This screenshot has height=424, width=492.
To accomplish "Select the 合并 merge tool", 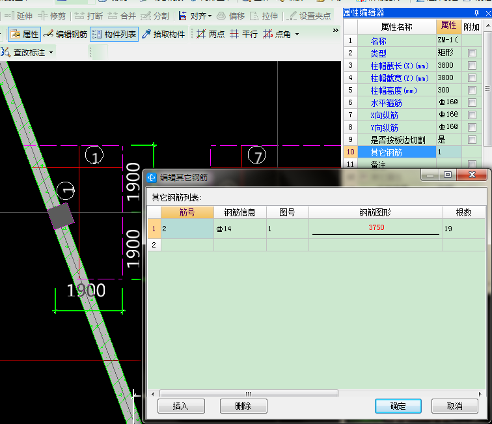I will 122,16.
